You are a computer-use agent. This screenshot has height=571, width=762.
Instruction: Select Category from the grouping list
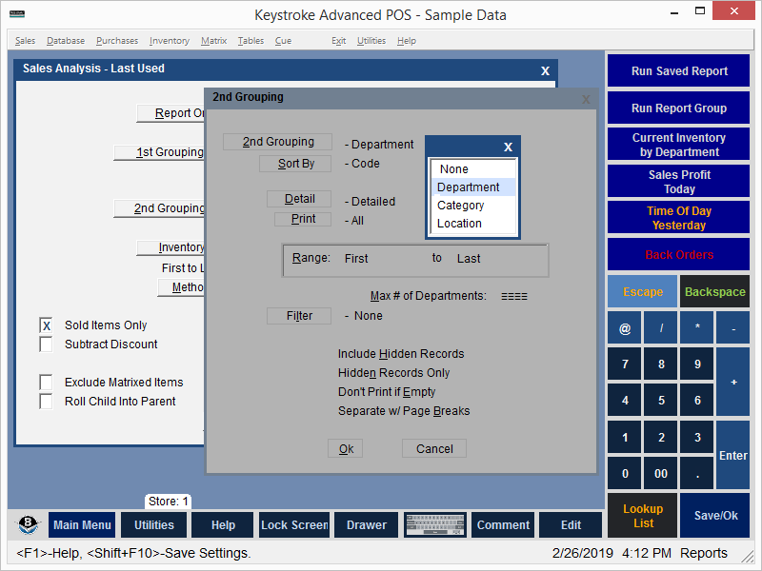coord(461,206)
